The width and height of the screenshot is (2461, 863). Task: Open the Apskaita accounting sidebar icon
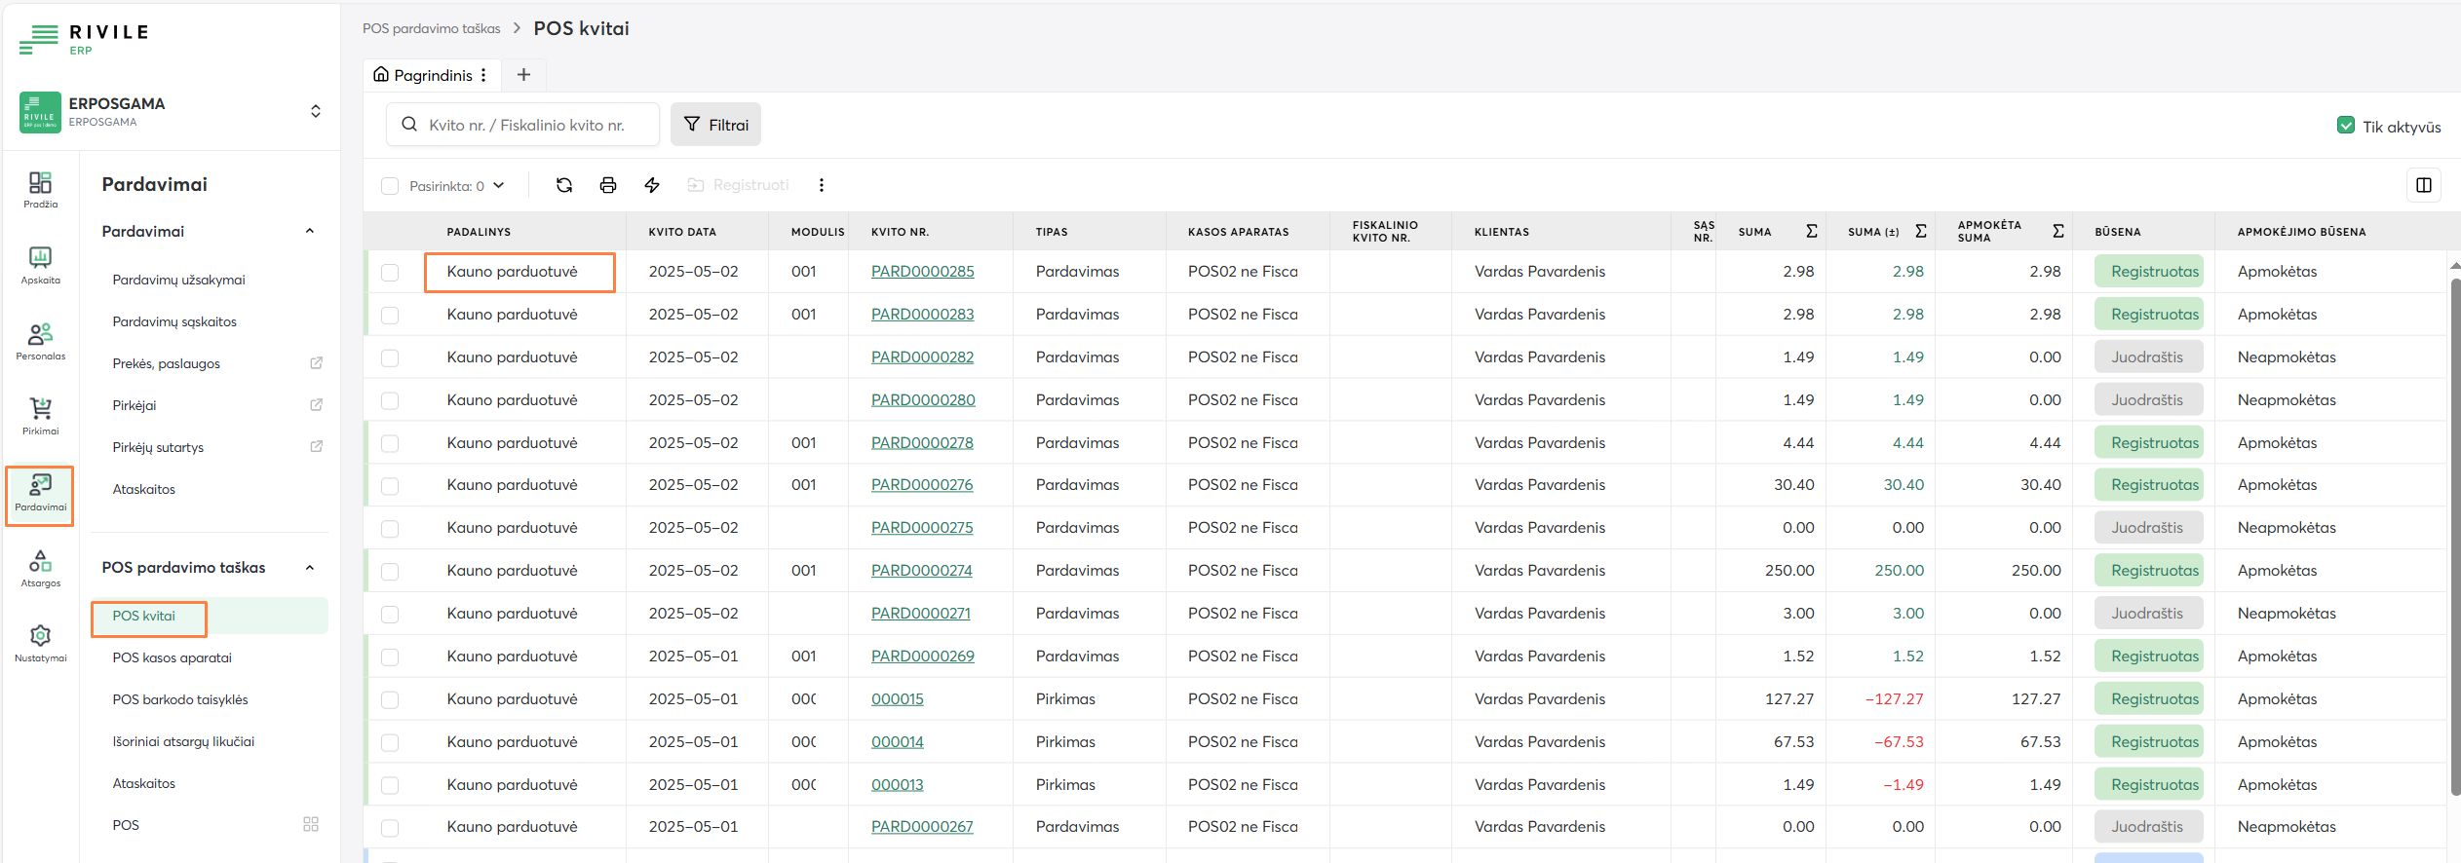coord(40,264)
